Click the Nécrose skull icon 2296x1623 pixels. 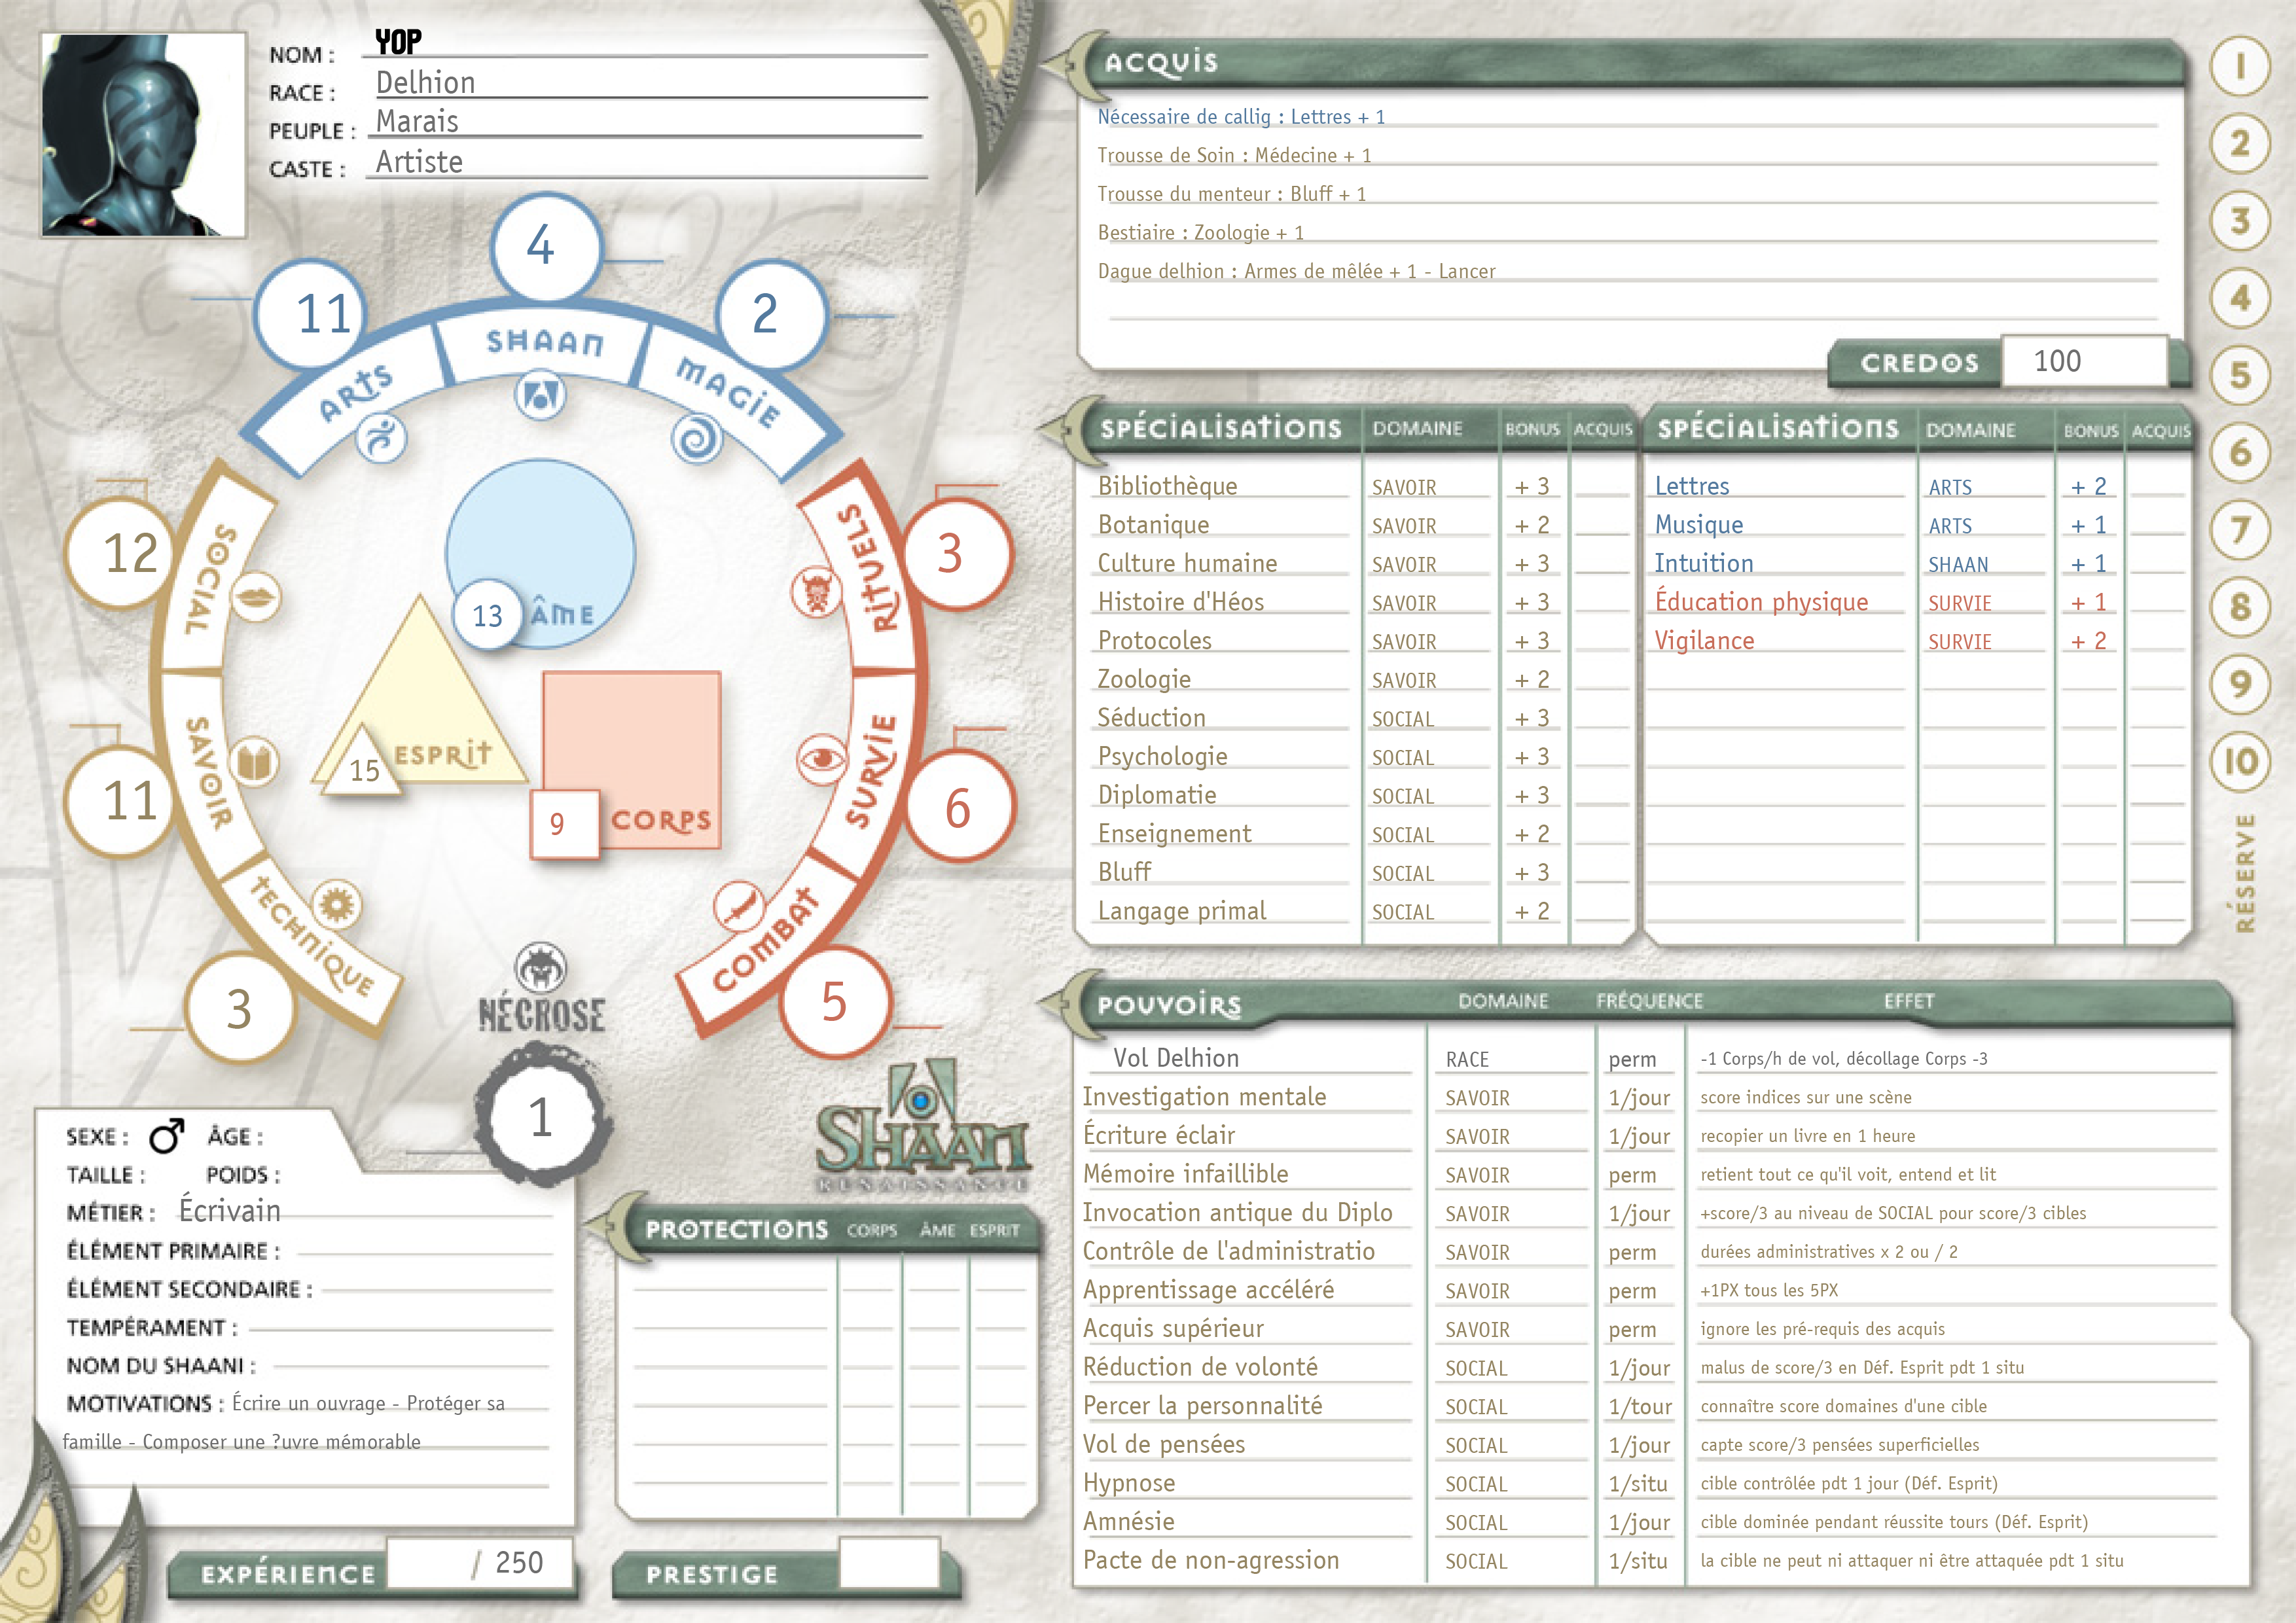click(541, 968)
